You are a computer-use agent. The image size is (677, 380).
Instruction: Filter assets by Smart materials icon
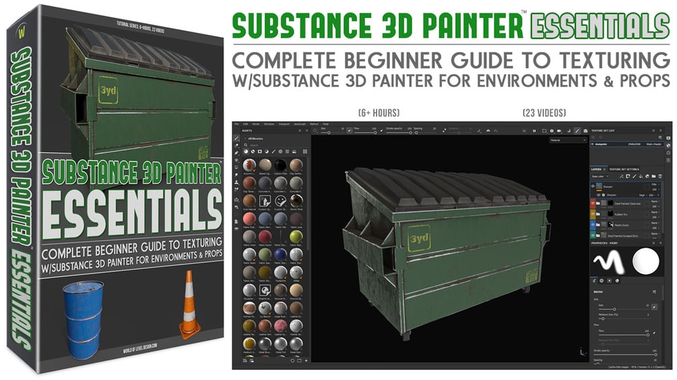point(253,151)
